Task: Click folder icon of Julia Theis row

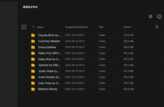Action: pos(33,83)
